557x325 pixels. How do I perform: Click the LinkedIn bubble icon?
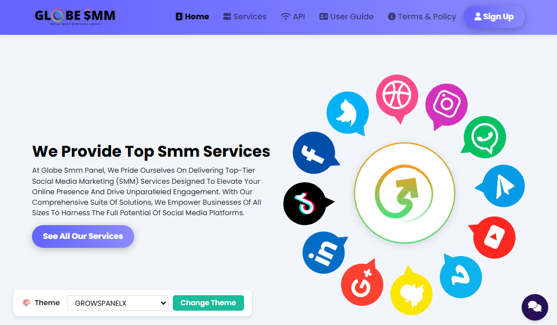(x=323, y=254)
